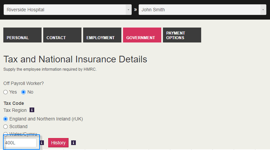Switch to the Personal tab
This screenshot has width=270, height=150.
[22, 35]
